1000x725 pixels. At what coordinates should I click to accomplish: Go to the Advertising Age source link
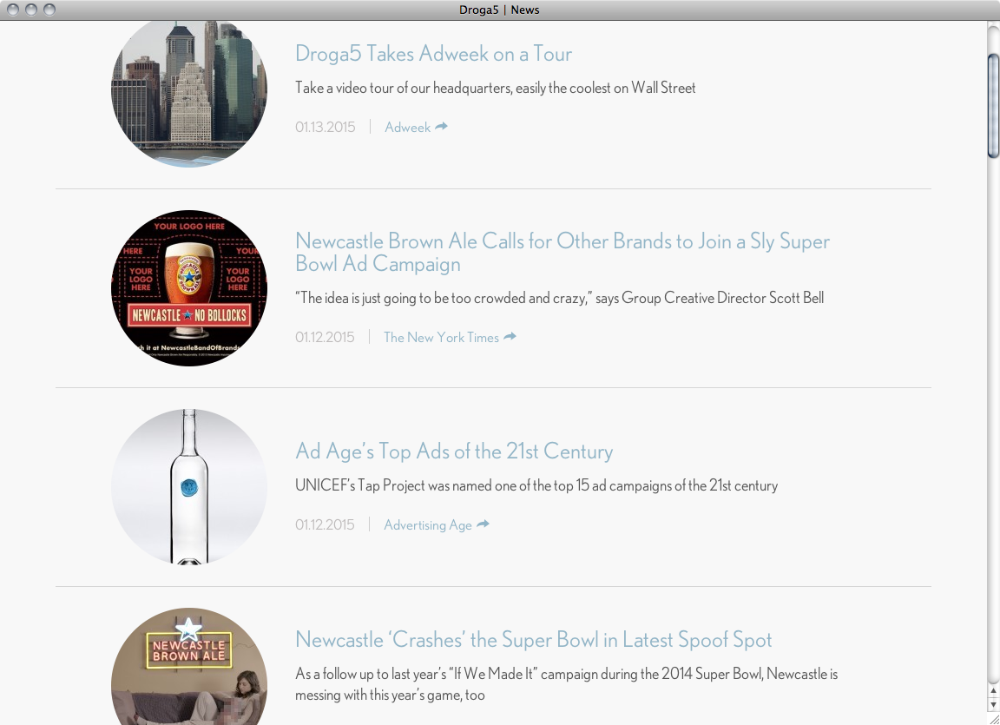[428, 525]
